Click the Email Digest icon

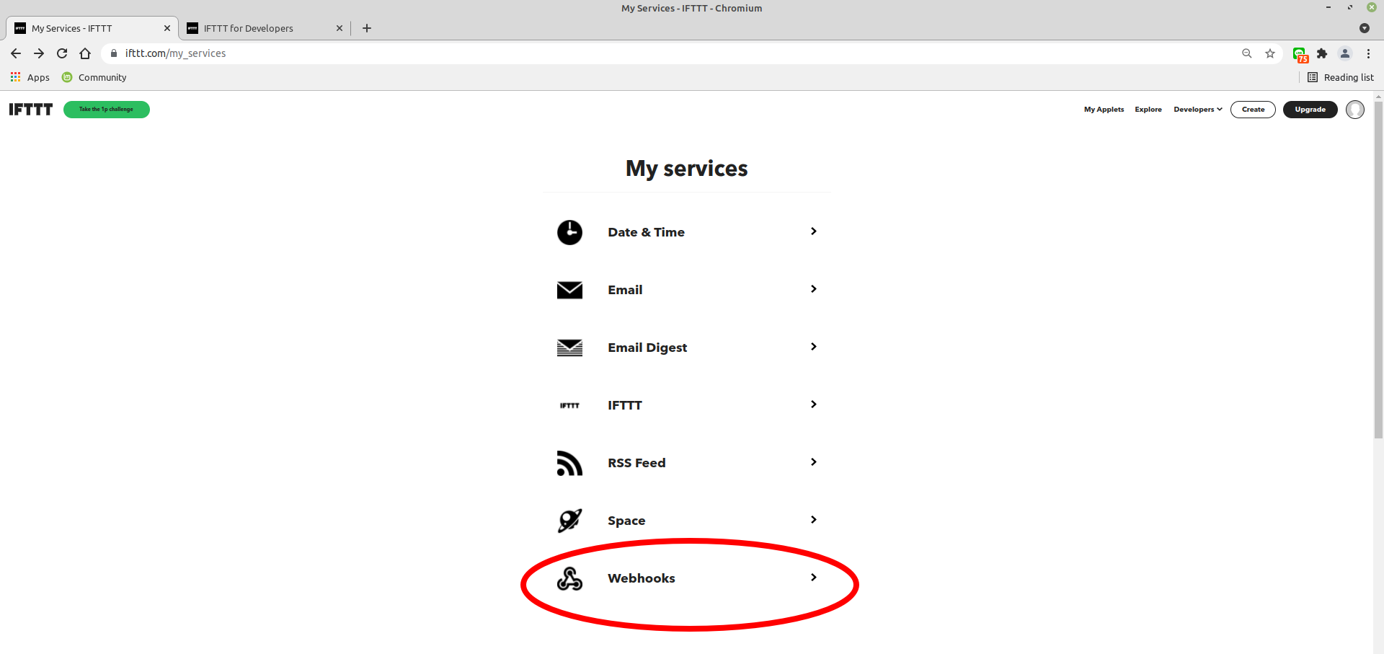pos(569,348)
